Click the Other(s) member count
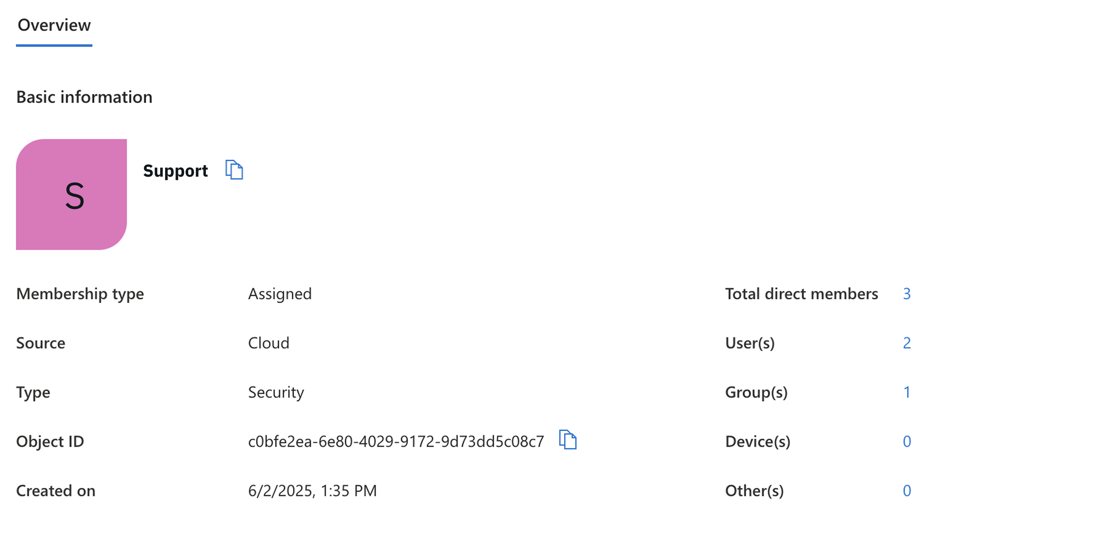Screen dimensions: 1105x538 click(906, 490)
